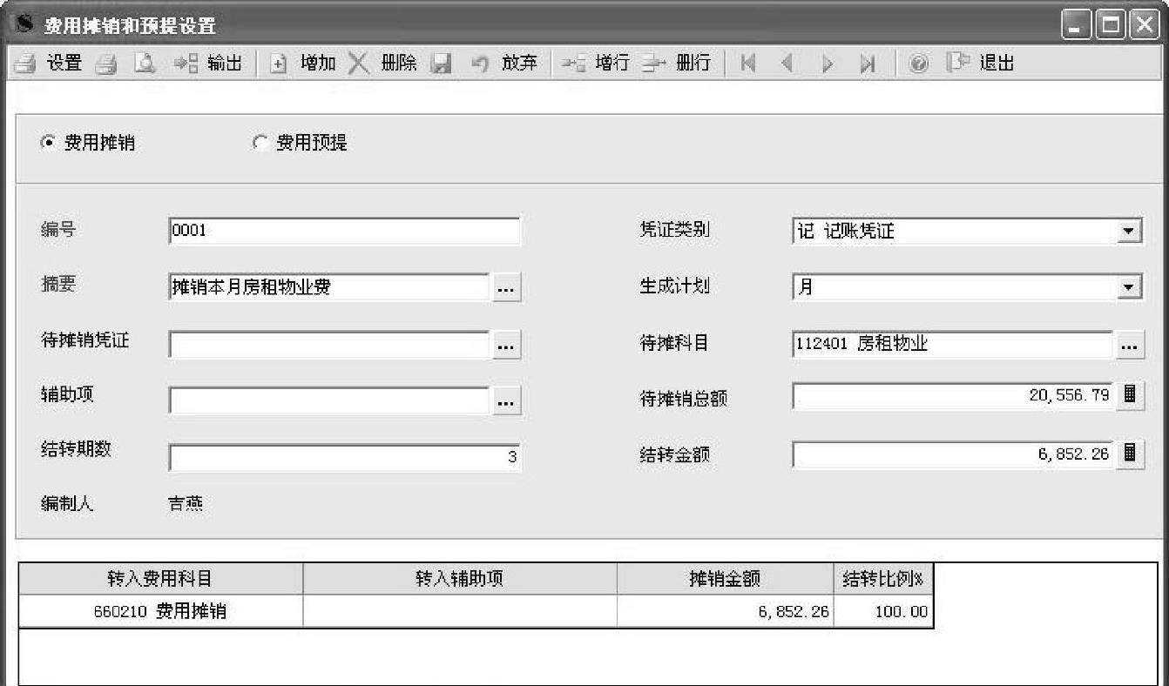The width and height of the screenshot is (1169, 686).
Task: Click the 摊销金额 column header
Action: click(725, 579)
